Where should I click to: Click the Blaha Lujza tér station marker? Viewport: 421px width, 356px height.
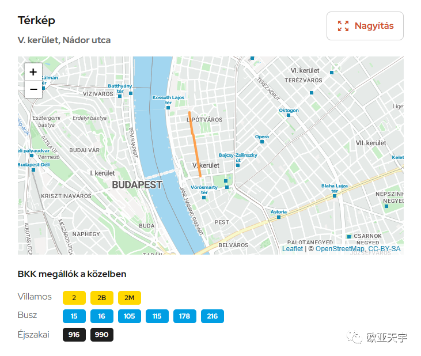335,196
